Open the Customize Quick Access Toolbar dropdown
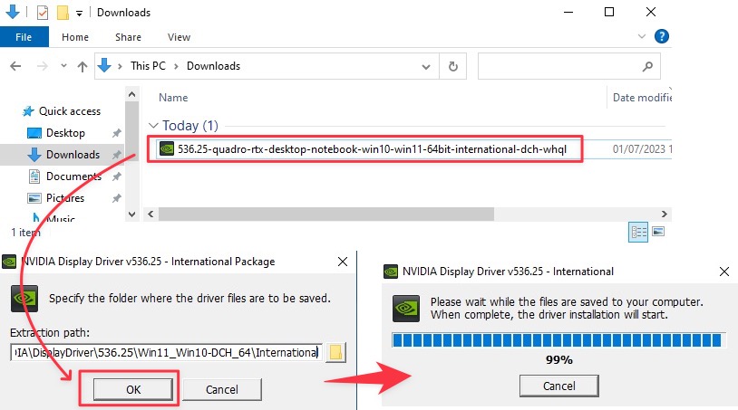This screenshot has height=410, width=738. click(x=79, y=14)
